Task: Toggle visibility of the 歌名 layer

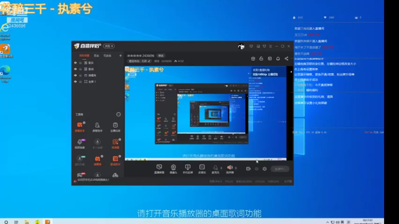Action: click(75, 63)
